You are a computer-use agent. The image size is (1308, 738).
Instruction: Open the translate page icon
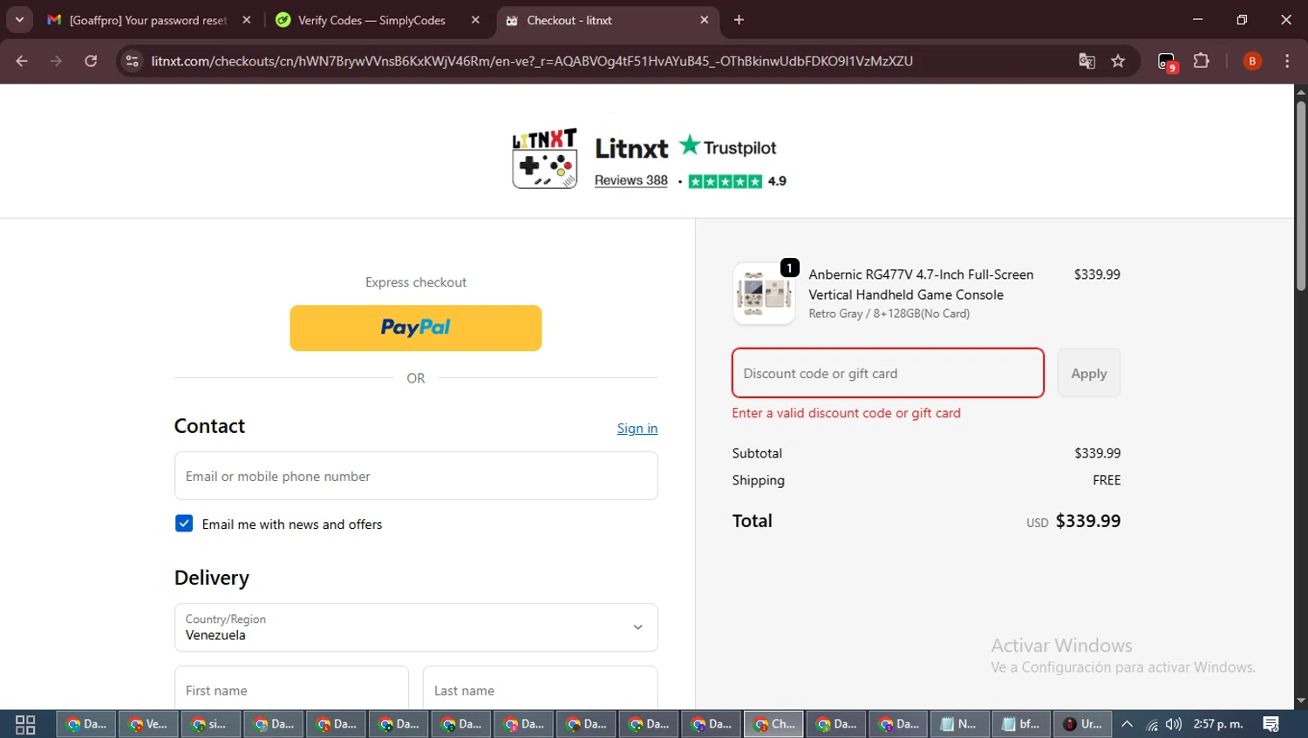click(1087, 61)
